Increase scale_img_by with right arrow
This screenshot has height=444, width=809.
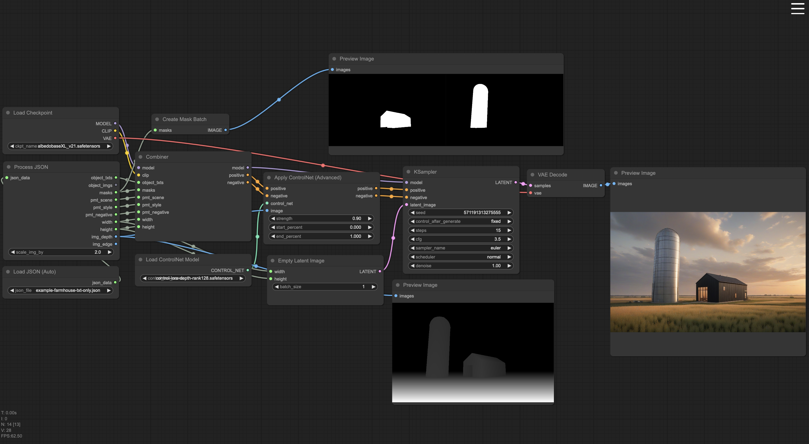(x=109, y=252)
